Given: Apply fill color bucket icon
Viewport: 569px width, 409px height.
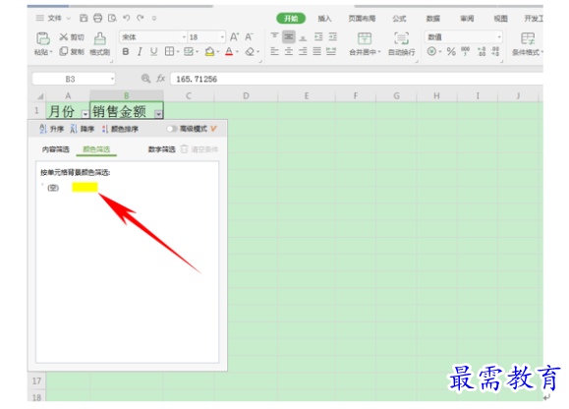Looking at the screenshot, I should coord(209,52).
